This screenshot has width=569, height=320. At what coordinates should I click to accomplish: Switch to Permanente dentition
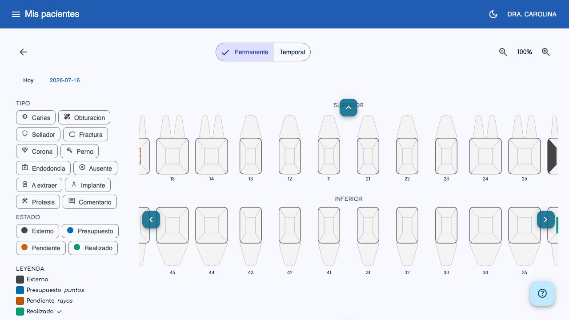(x=245, y=52)
